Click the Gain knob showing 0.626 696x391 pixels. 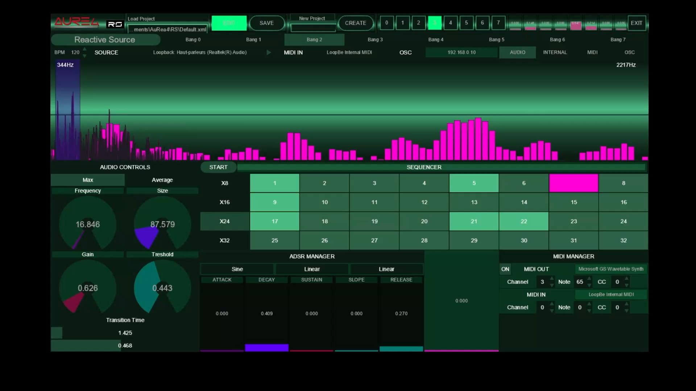[88, 288]
